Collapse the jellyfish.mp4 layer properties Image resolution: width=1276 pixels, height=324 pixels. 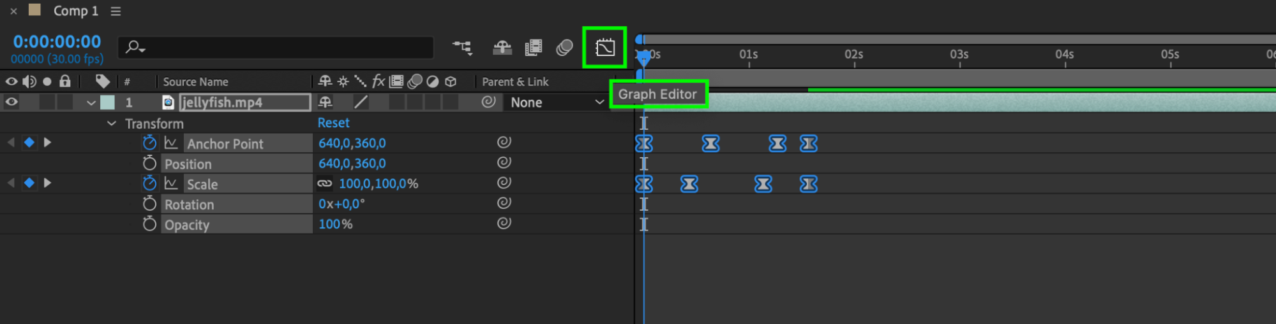point(91,102)
